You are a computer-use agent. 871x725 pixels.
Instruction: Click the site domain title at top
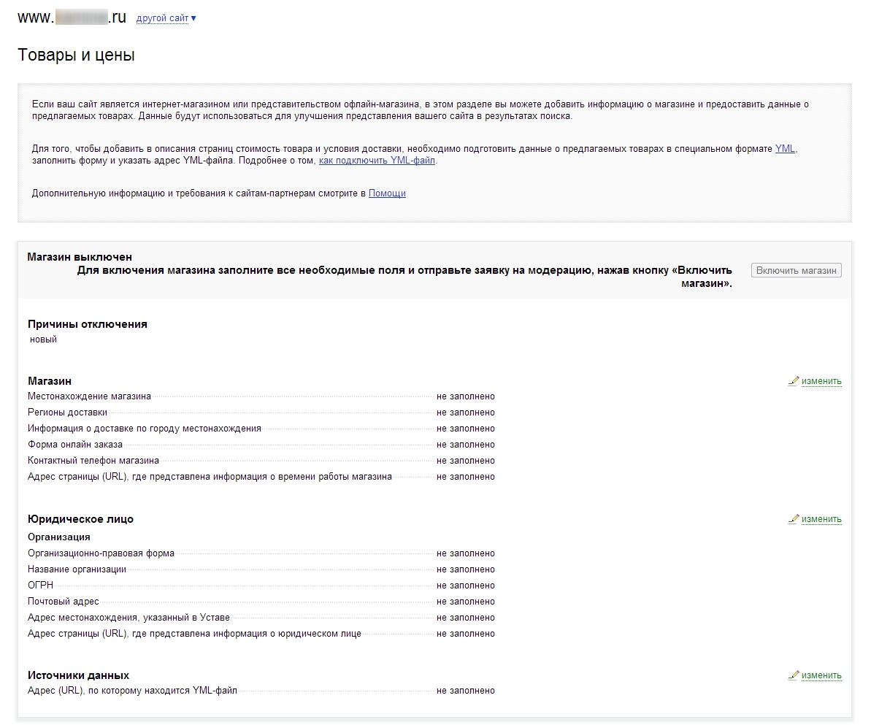tap(72, 18)
